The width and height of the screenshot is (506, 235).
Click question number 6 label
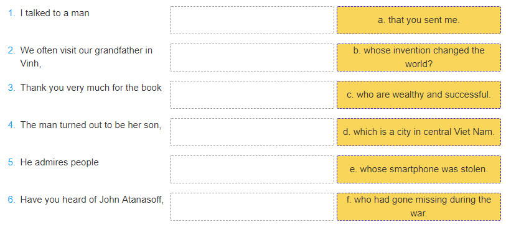[x=12, y=200]
